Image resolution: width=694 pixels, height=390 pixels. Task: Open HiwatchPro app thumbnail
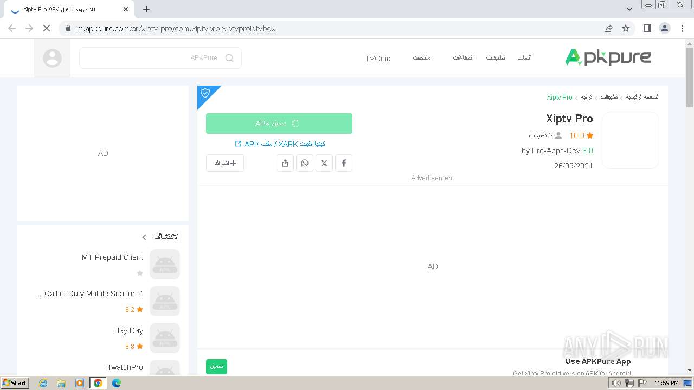coord(165,367)
